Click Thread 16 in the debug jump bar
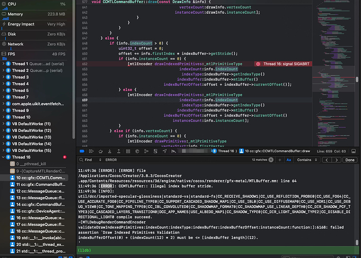Screen dimensions: 361x258 226,151
